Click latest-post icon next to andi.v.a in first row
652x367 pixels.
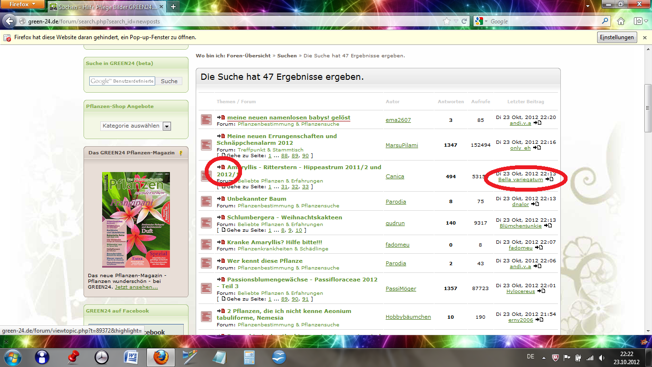click(x=537, y=123)
